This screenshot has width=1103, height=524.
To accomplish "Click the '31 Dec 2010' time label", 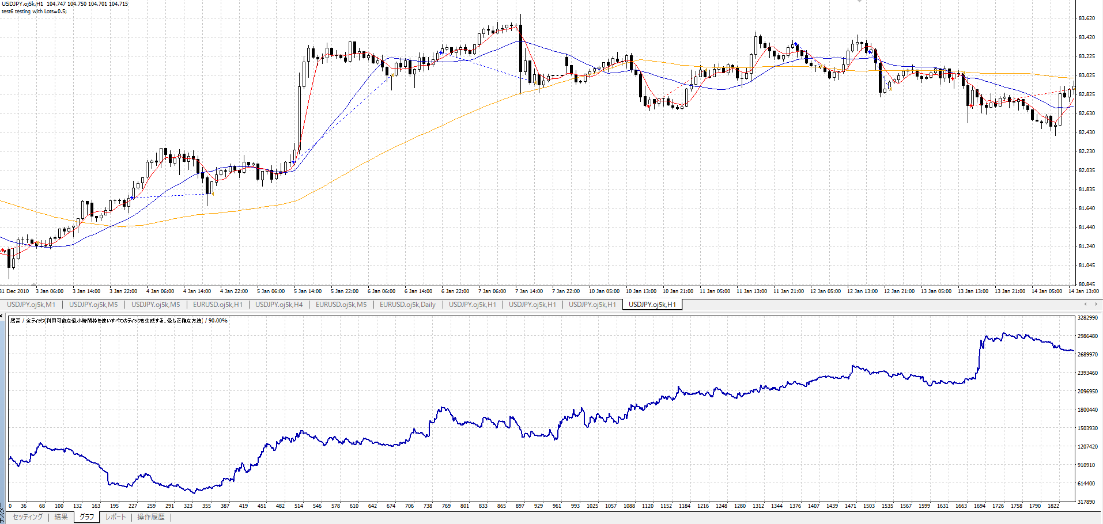I will pyautogui.click(x=15, y=291).
